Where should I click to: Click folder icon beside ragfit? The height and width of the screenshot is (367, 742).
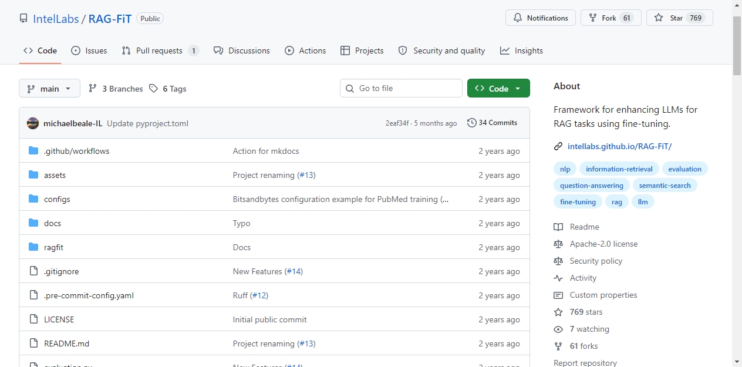33,247
